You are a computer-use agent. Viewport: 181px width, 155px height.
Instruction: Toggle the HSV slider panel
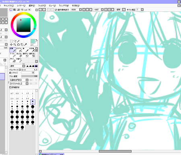[18, 10]
